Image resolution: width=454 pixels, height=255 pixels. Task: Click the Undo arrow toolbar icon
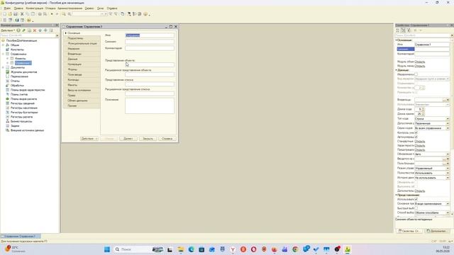click(x=52, y=14)
